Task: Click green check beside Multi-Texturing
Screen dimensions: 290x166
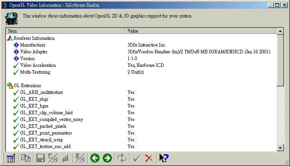Action: (x=16, y=72)
